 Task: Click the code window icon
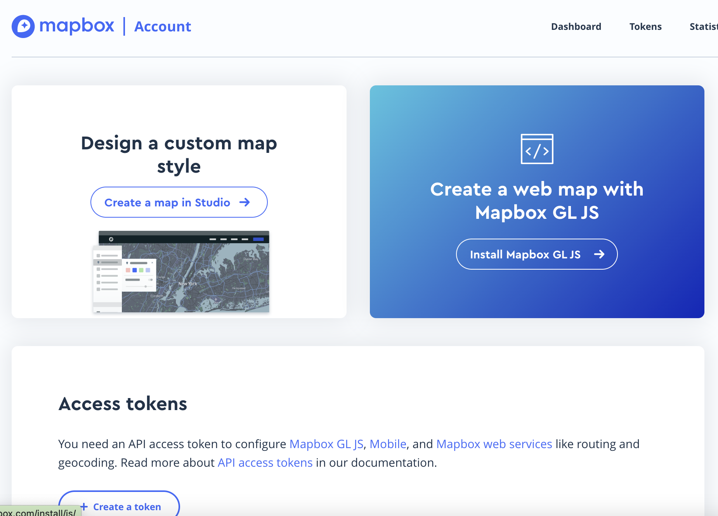[537, 149]
